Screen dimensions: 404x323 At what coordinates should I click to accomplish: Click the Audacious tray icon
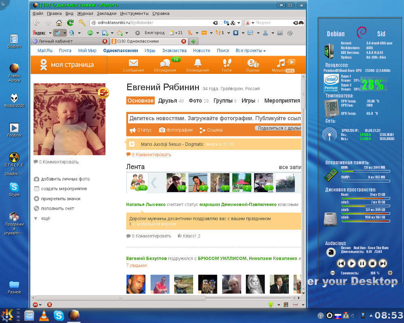coord(329,315)
